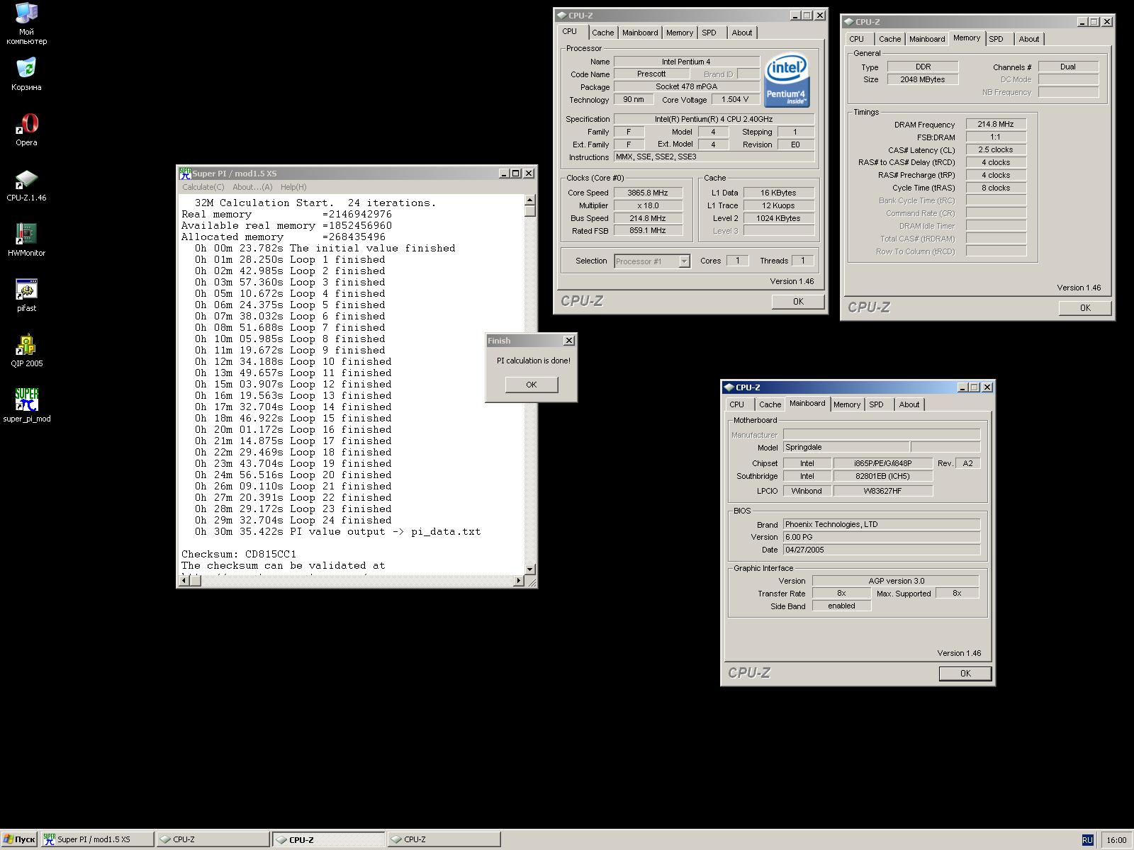Screen dimensions: 1134x850
Task: Launch the HWMonitor desktop icon
Action: click(26, 240)
